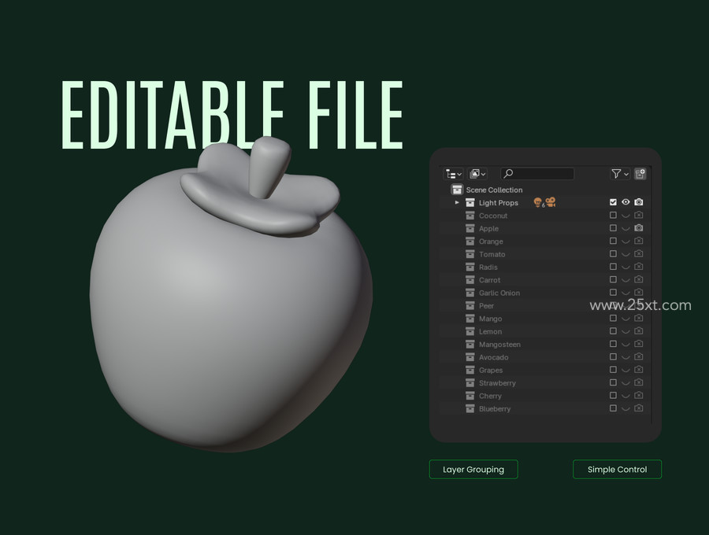Click the Scene Collection icon
The height and width of the screenshot is (535, 709).
[x=457, y=190]
